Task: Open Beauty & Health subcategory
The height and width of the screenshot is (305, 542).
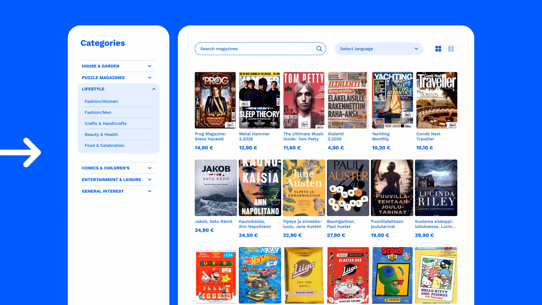Action: coord(101,134)
